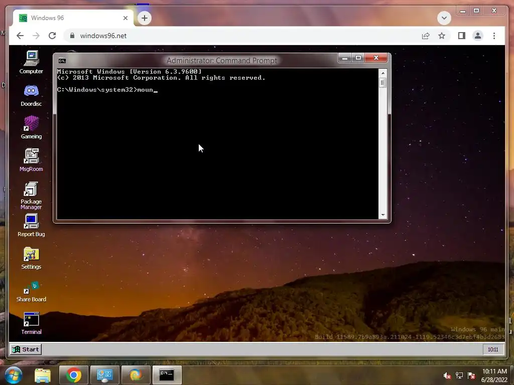Open the Chrome tab search dropdown
The height and width of the screenshot is (385, 514).
(x=444, y=18)
